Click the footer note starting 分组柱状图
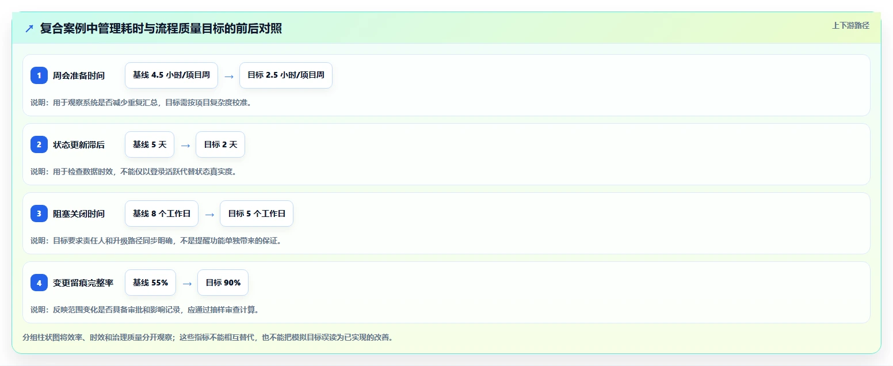 tap(208, 337)
